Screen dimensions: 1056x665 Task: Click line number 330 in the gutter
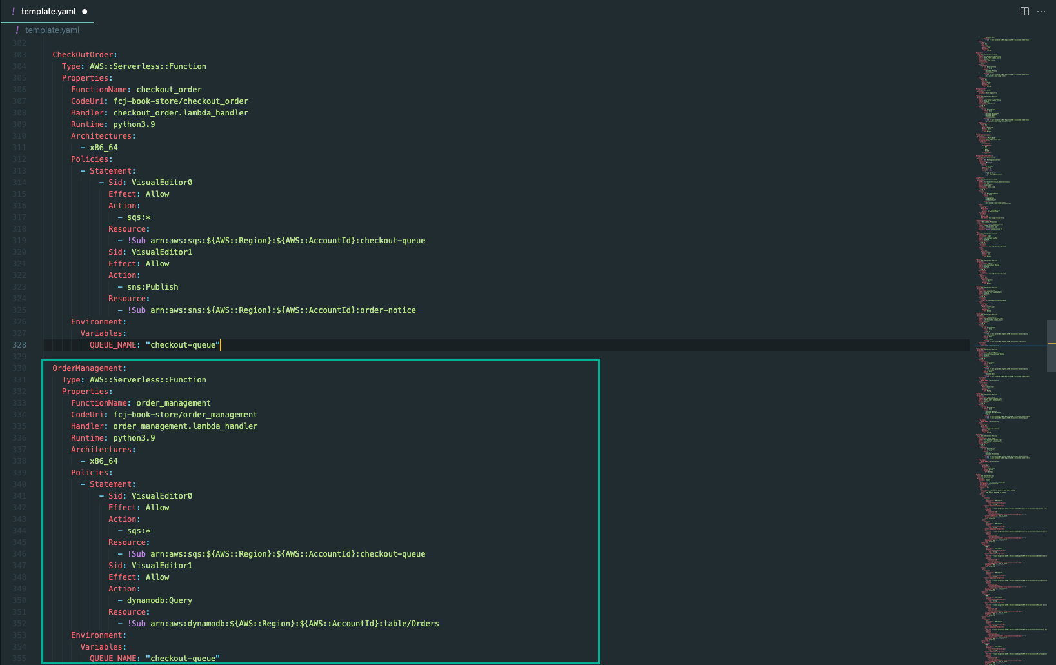[19, 368]
